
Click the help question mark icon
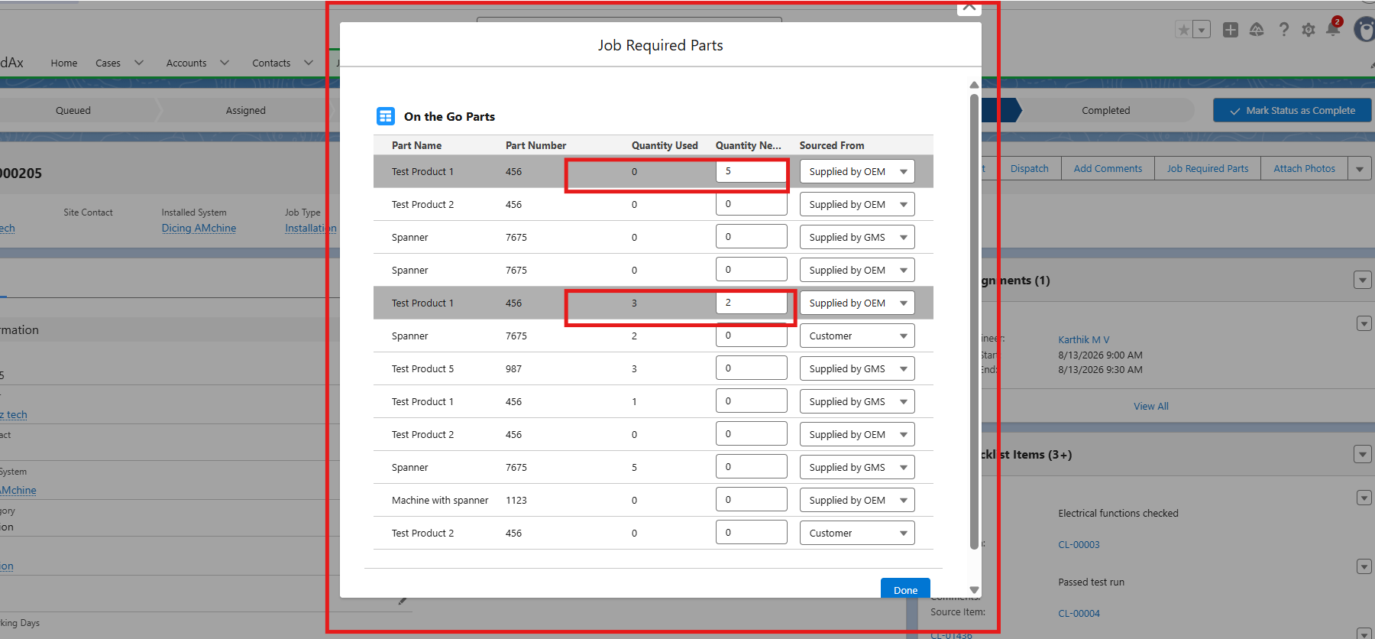coord(1283,30)
